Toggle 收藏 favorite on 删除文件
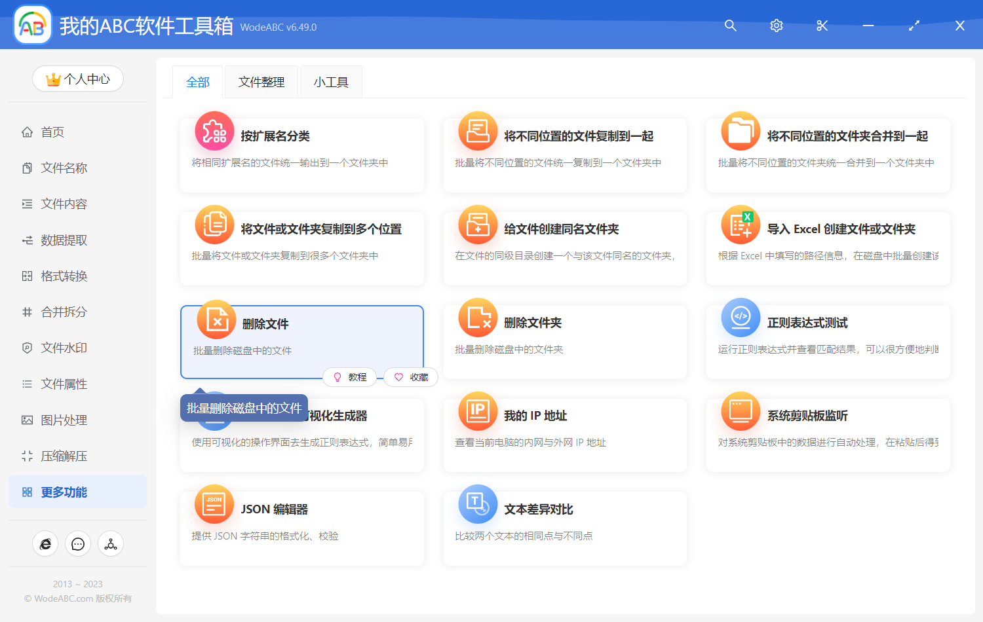 pyautogui.click(x=410, y=377)
